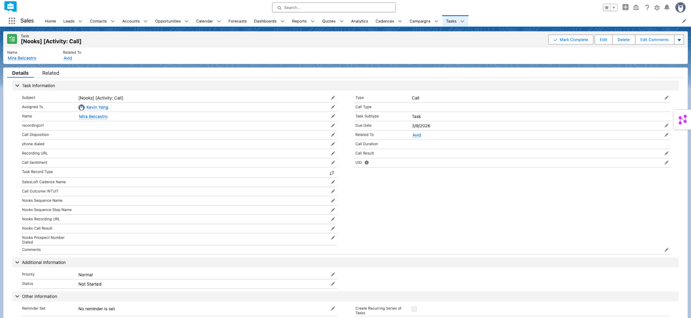Open the Tasks tab dropdown chevron
Image resolution: width=691 pixels, height=318 pixels.
pos(463,21)
